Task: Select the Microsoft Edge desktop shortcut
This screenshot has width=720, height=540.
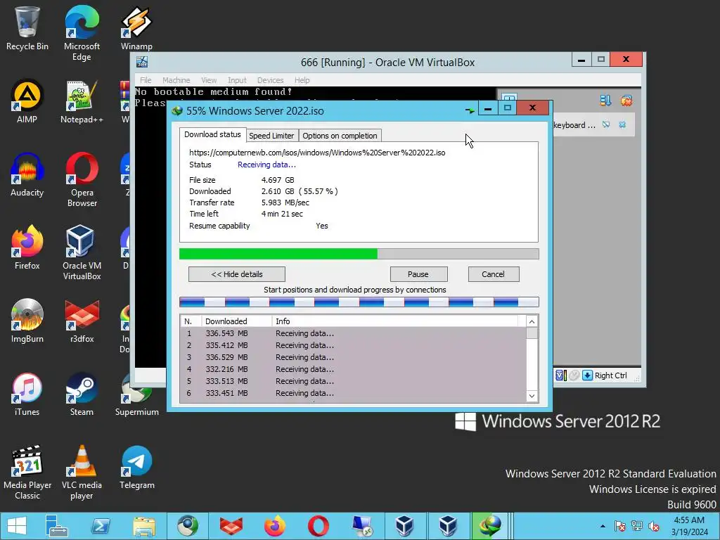Action: pos(82,33)
